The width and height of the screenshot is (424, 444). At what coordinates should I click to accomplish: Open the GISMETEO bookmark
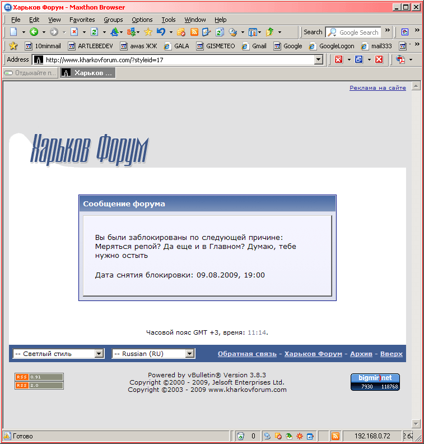click(x=216, y=46)
